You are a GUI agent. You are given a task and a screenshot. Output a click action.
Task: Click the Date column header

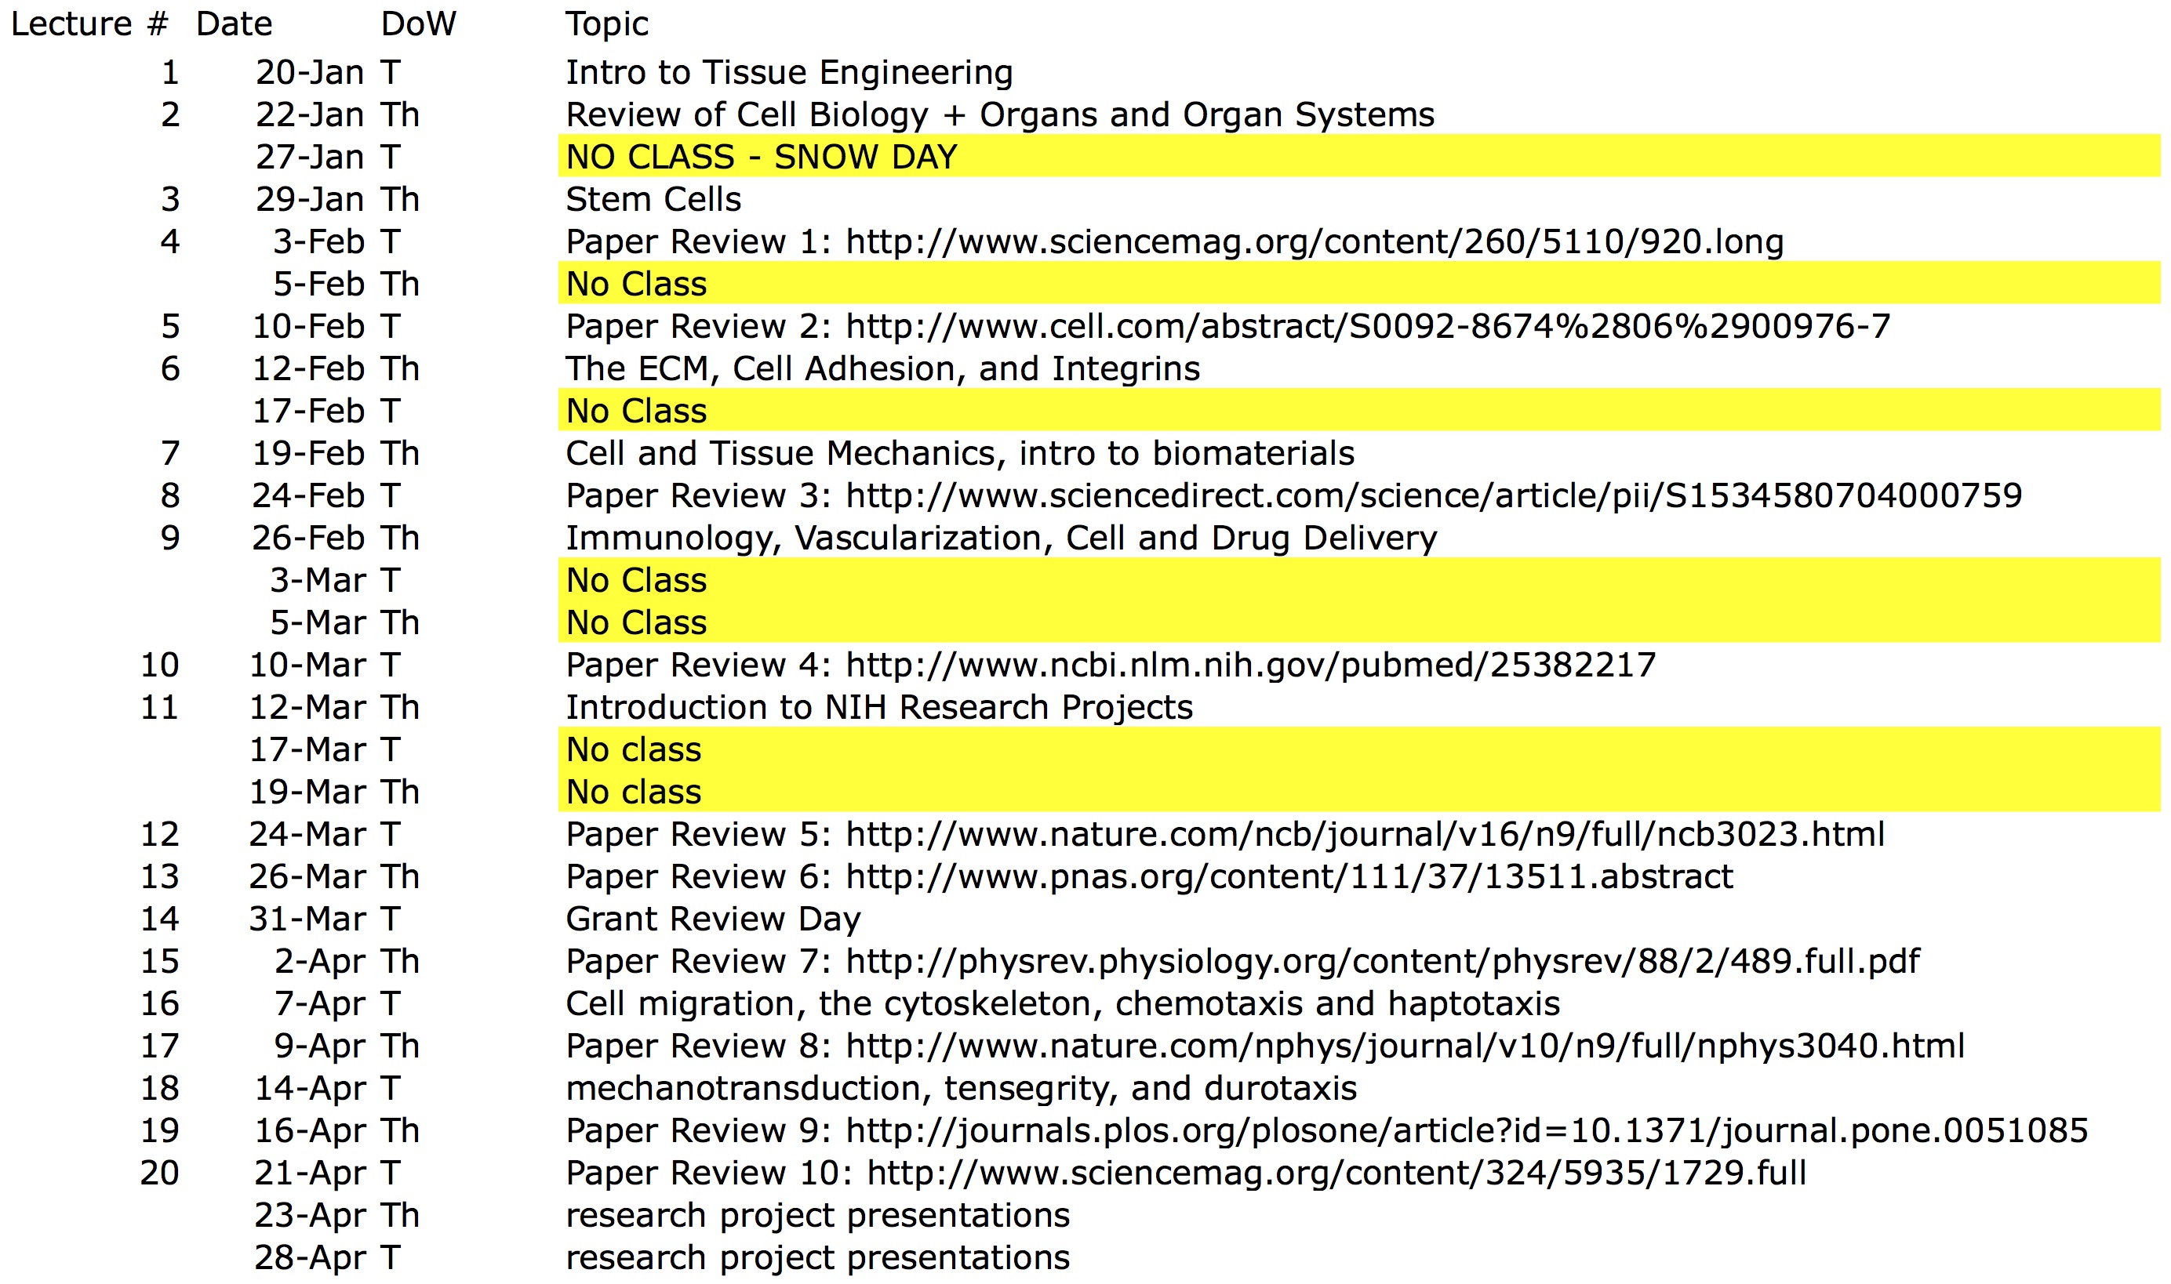tap(234, 24)
